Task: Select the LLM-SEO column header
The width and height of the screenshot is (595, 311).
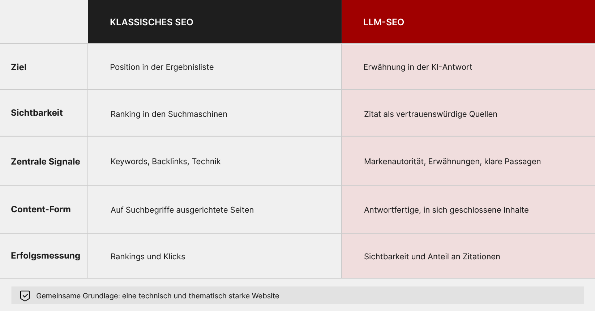Action: (x=468, y=22)
